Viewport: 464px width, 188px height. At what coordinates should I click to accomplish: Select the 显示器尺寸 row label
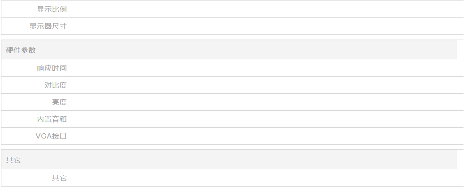coord(48,26)
